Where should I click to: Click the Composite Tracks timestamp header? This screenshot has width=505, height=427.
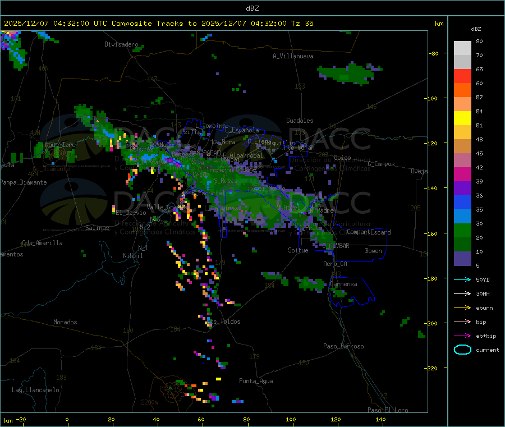click(158, 24)
